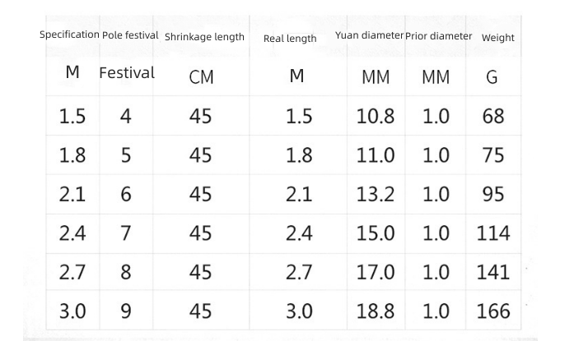Click the weight value 68

tap(493, 117)
